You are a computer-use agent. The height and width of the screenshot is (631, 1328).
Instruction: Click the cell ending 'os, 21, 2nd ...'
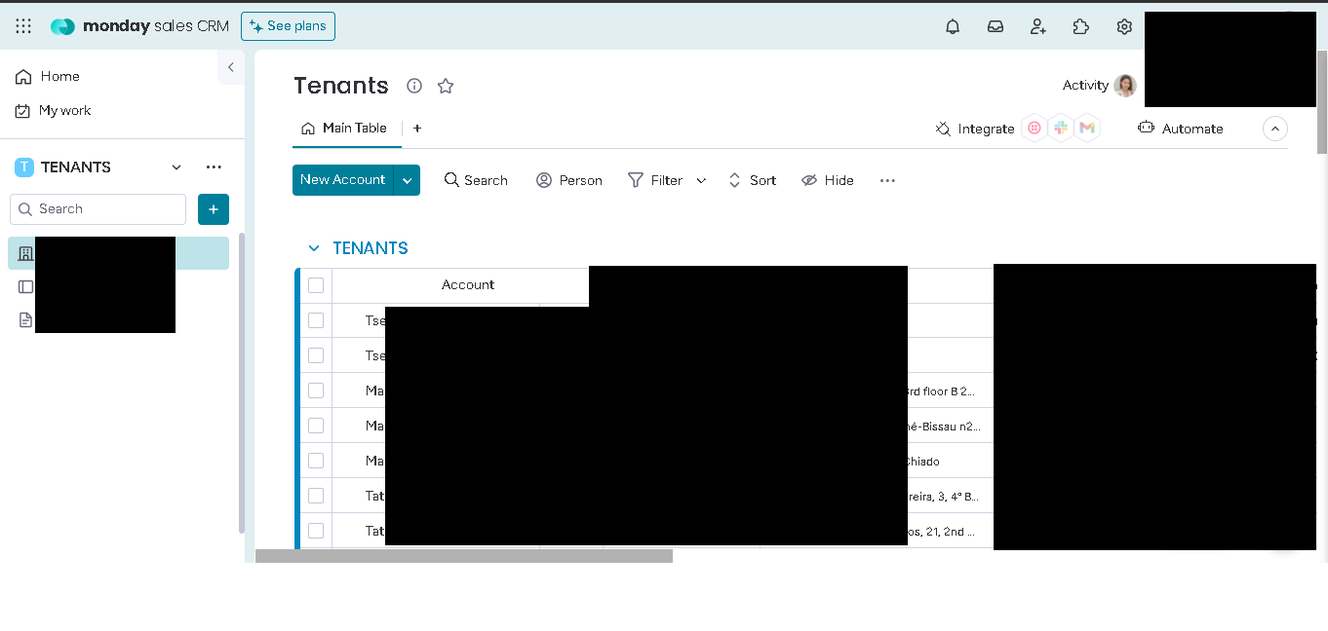(x=951, y=531)
